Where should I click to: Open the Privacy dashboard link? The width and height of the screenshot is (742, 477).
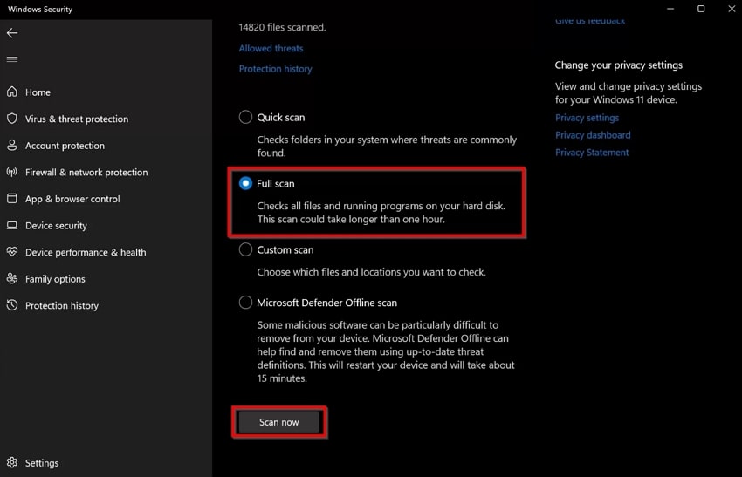(593, 135)
